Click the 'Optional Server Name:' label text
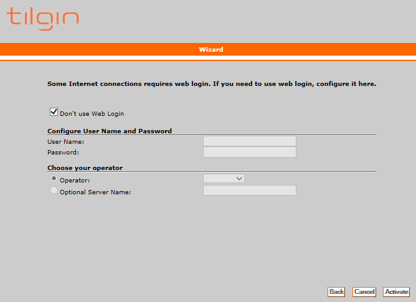Viewport: 416px width, 302px height. 95,192
